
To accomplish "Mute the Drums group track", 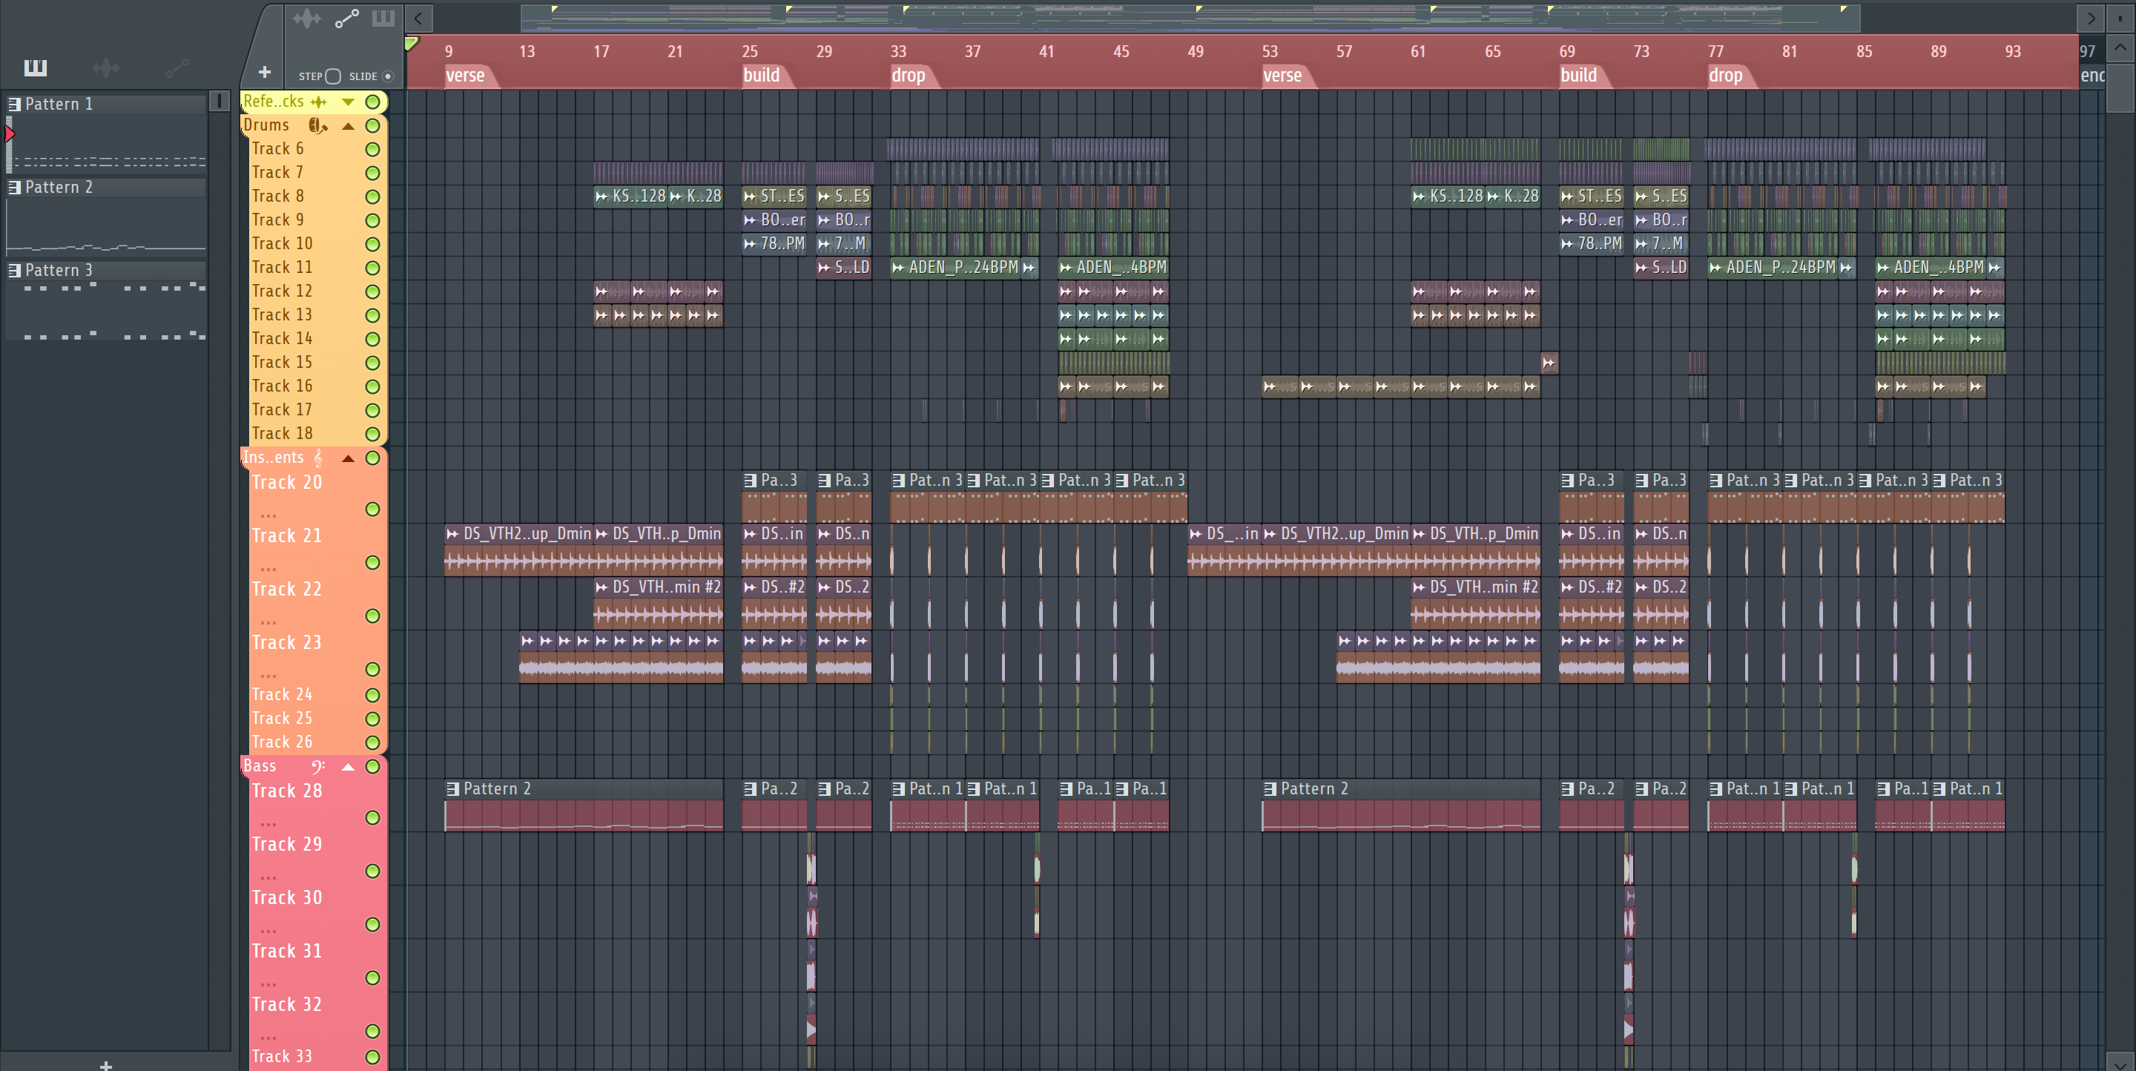I will click(x=373, y=126).
